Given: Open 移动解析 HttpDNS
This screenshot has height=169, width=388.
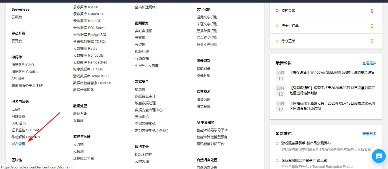Looking at the screenshot, I should click(26, 137).
